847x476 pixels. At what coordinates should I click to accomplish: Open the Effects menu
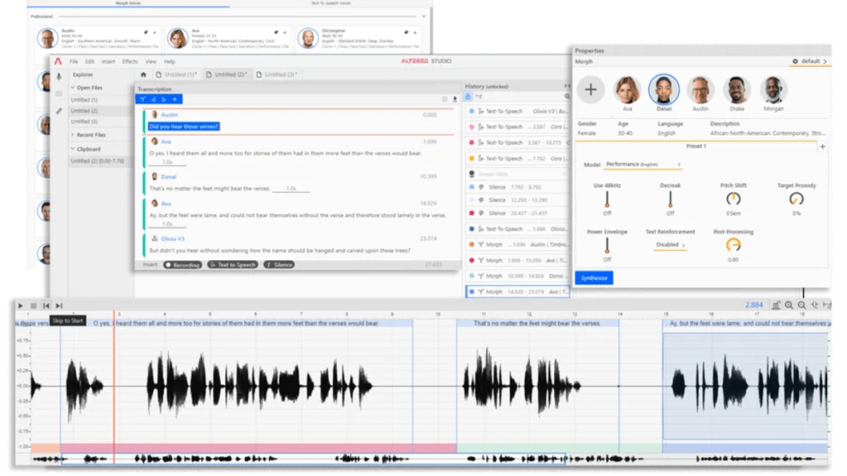pos(130,61)
